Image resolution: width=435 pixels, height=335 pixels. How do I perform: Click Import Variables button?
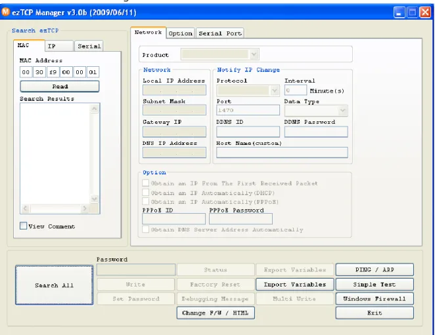[x=294, y=285]
